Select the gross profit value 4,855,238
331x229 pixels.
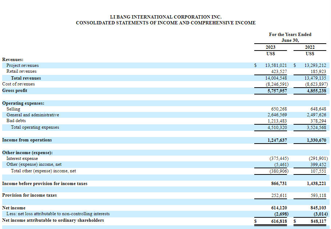[x=316, y=91]
